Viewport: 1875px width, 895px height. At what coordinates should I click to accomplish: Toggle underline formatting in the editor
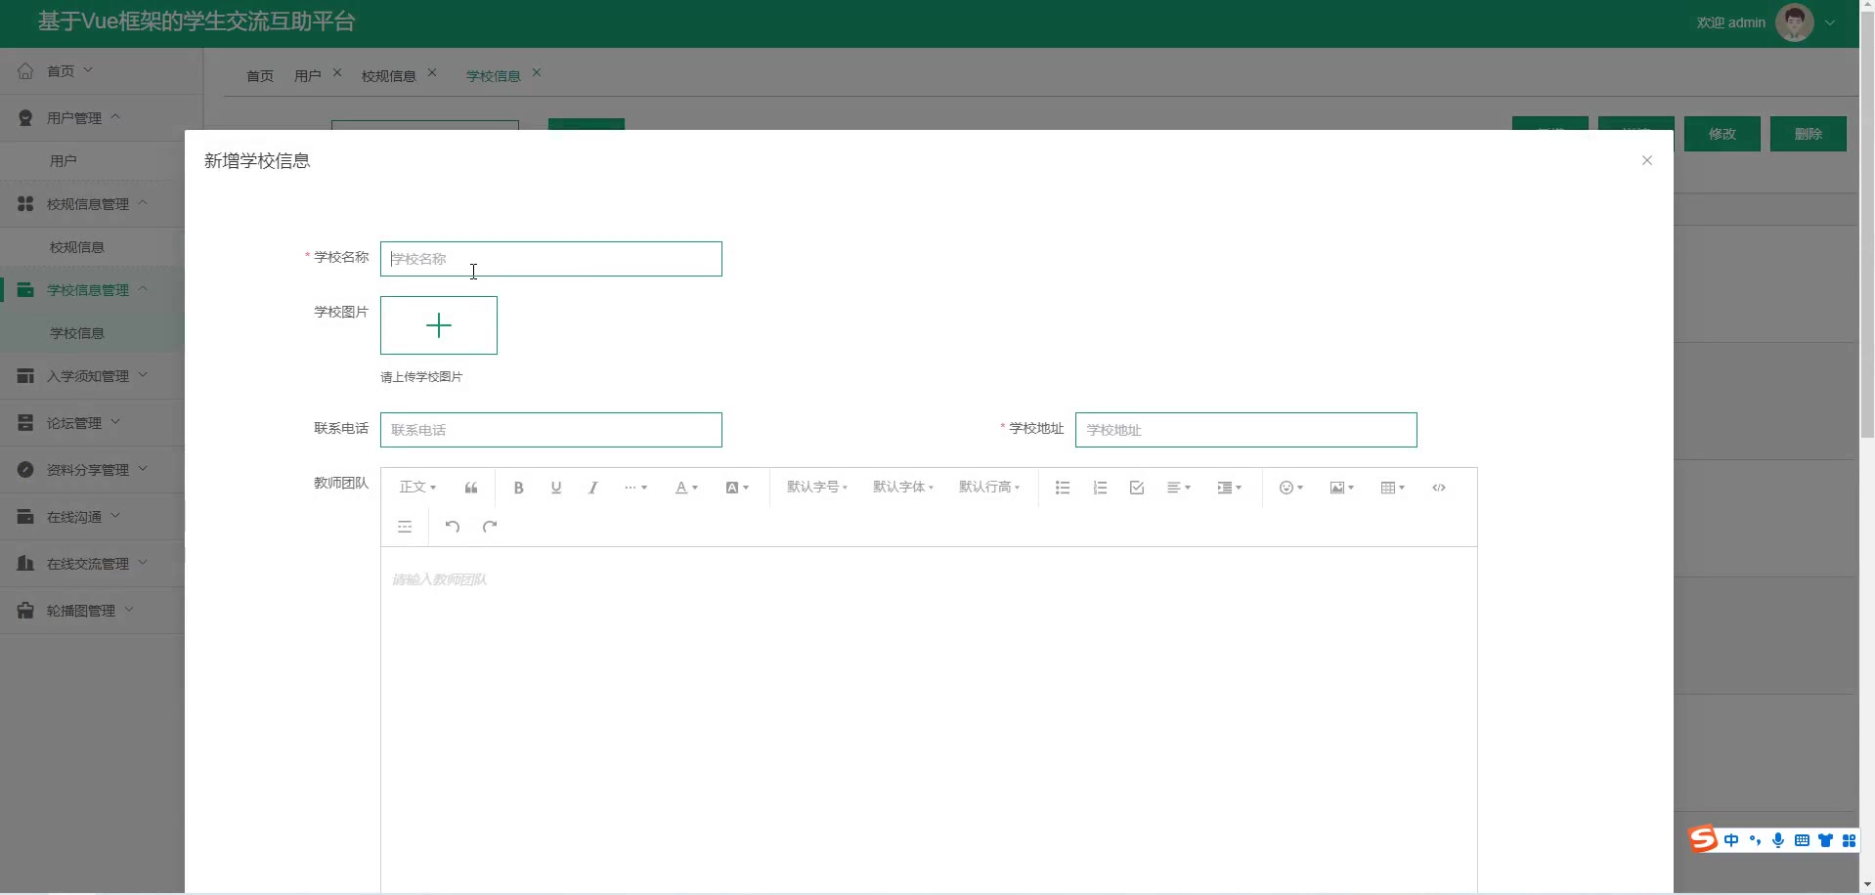coord(555,488)
